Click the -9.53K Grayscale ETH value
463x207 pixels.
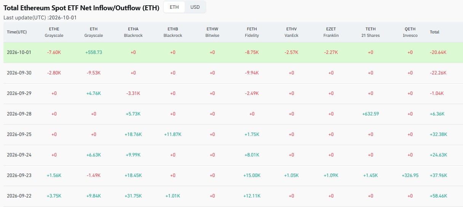(x=94, y=73)
